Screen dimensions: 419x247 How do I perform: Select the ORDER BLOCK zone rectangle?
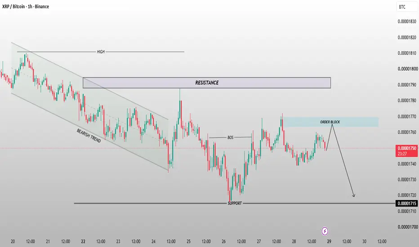click(x=330, y=122)
